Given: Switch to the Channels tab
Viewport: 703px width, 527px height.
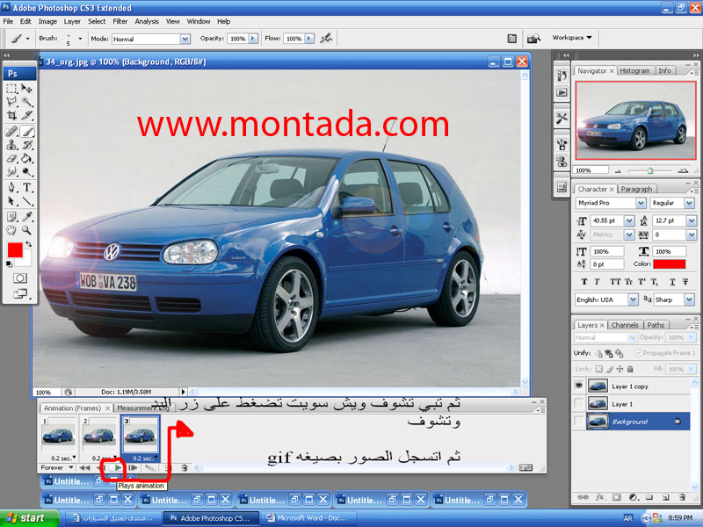Looking at the screenshot, I should [x=625, y=325].
